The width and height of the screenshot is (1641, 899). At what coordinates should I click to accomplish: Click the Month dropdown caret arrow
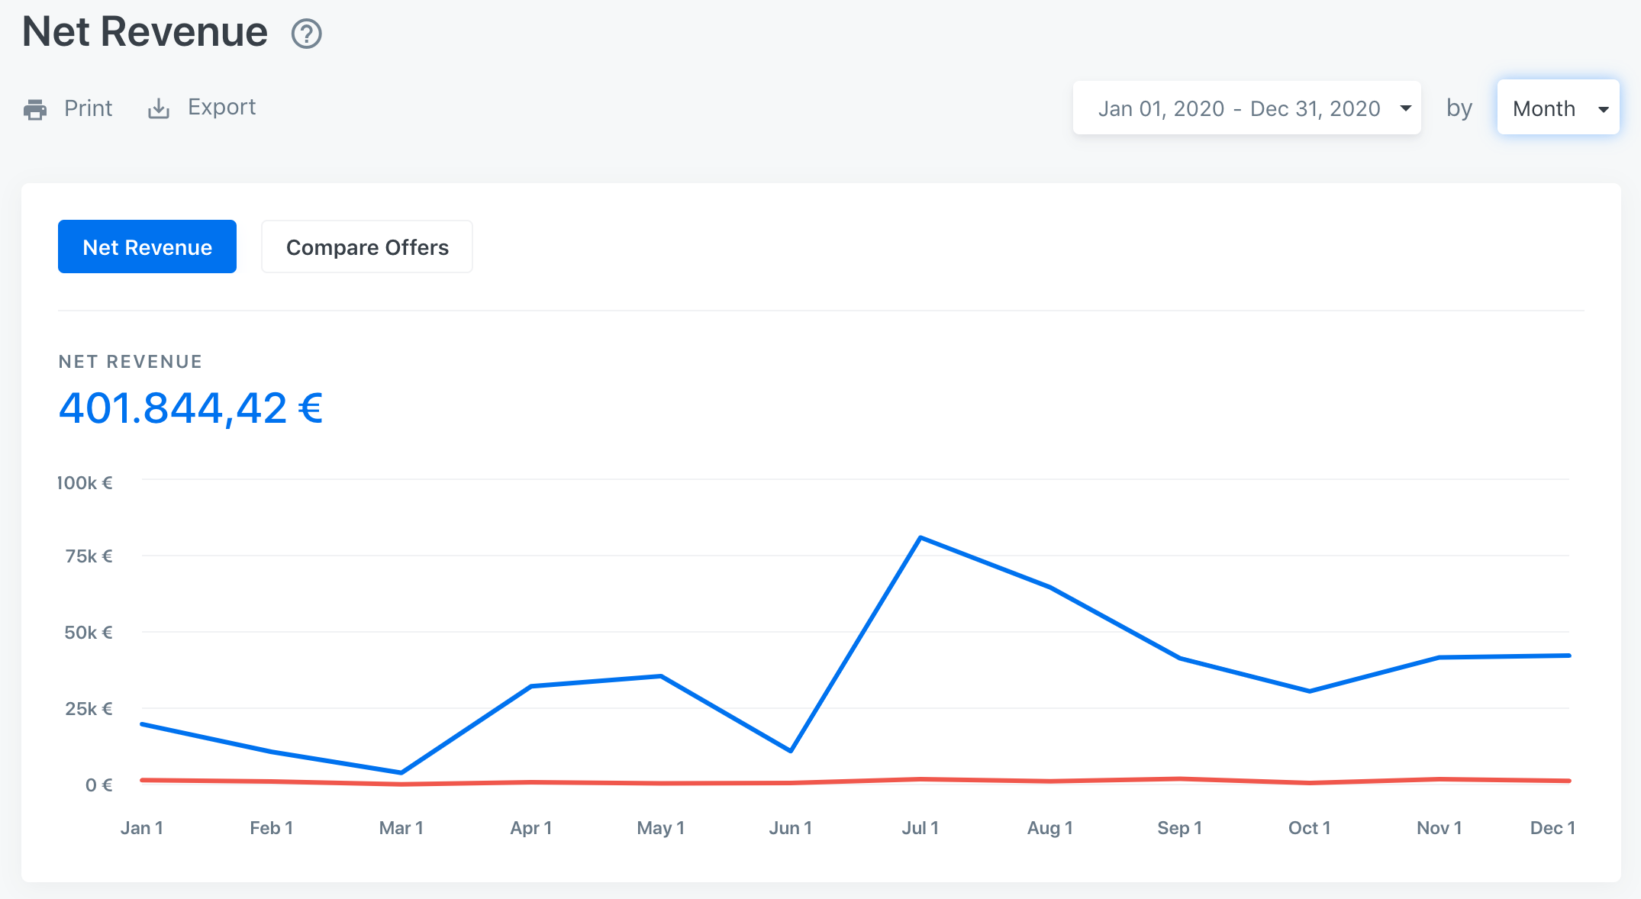click(1603, 109)
